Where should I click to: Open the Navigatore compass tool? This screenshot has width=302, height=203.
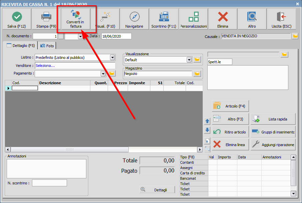tap(134, 19)
